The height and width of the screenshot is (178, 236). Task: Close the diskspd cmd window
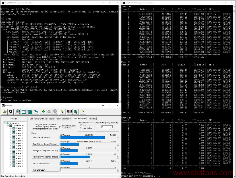pos(232,3)
